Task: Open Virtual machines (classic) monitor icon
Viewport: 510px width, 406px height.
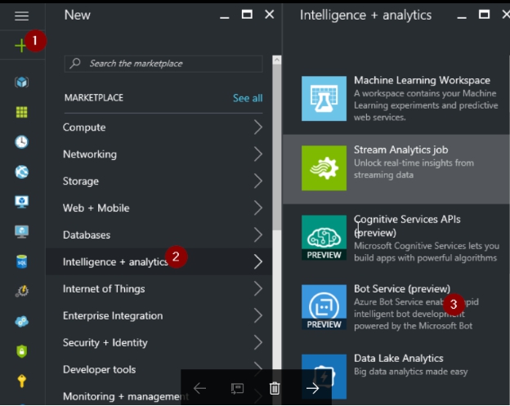Action: [x=21, y=202]
